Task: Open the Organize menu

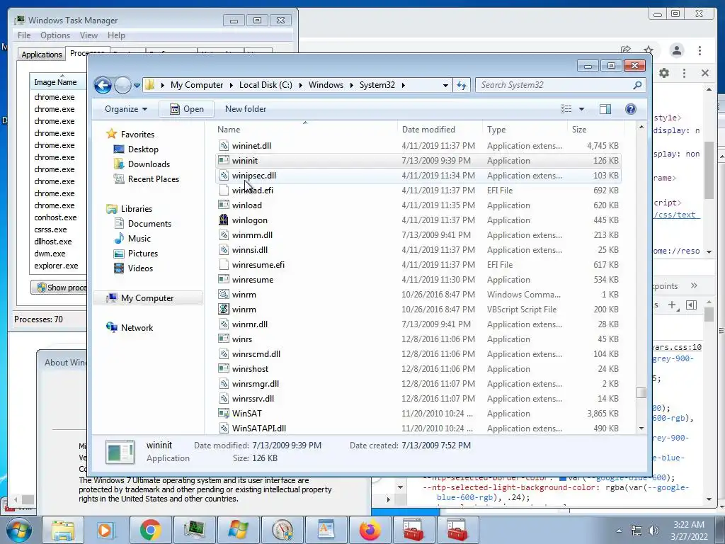Action: 126,109
